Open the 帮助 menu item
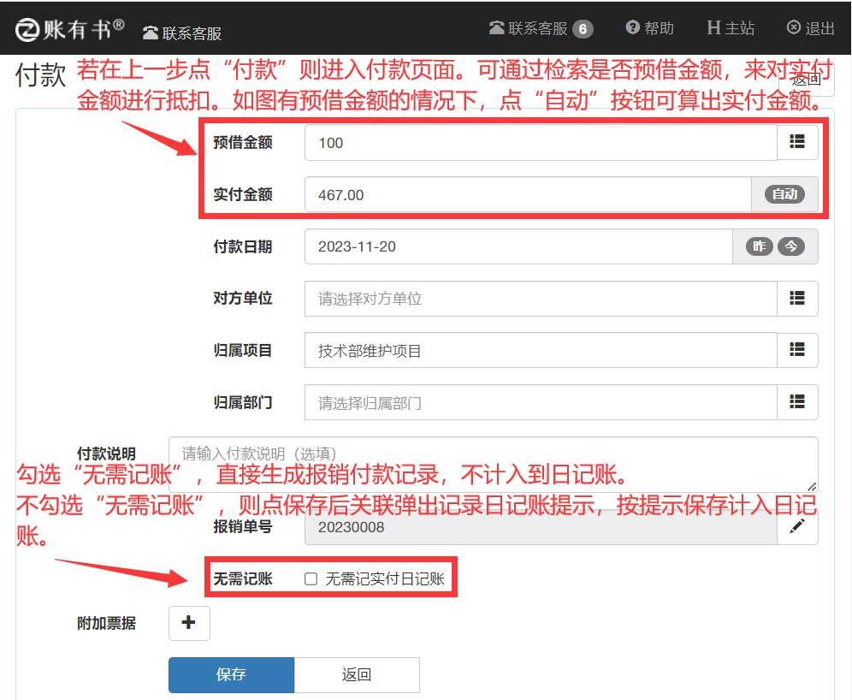 click(650, 28)
